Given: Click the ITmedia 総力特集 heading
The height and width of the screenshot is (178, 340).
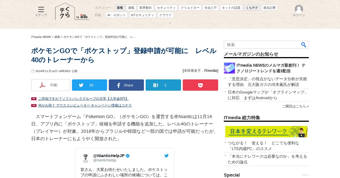Looking at the screenshot, I should pos(242,118).
